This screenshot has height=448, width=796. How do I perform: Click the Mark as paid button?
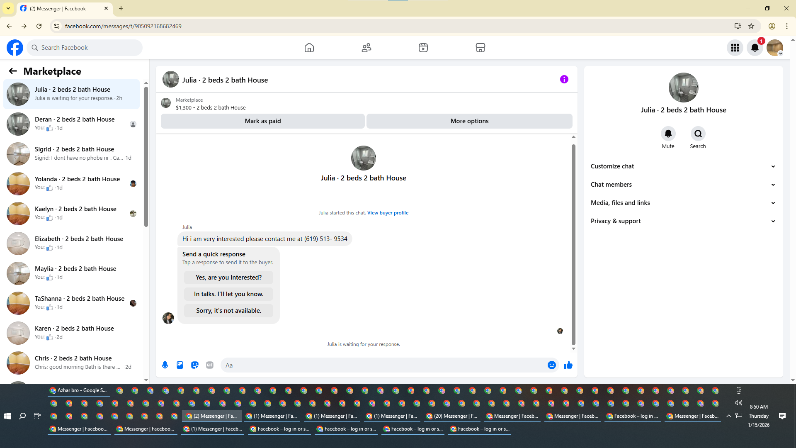(263, 121)
